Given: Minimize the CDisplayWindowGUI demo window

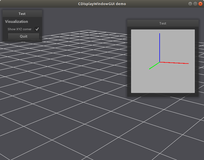Looking at the screenshot, I should [190, 4].
